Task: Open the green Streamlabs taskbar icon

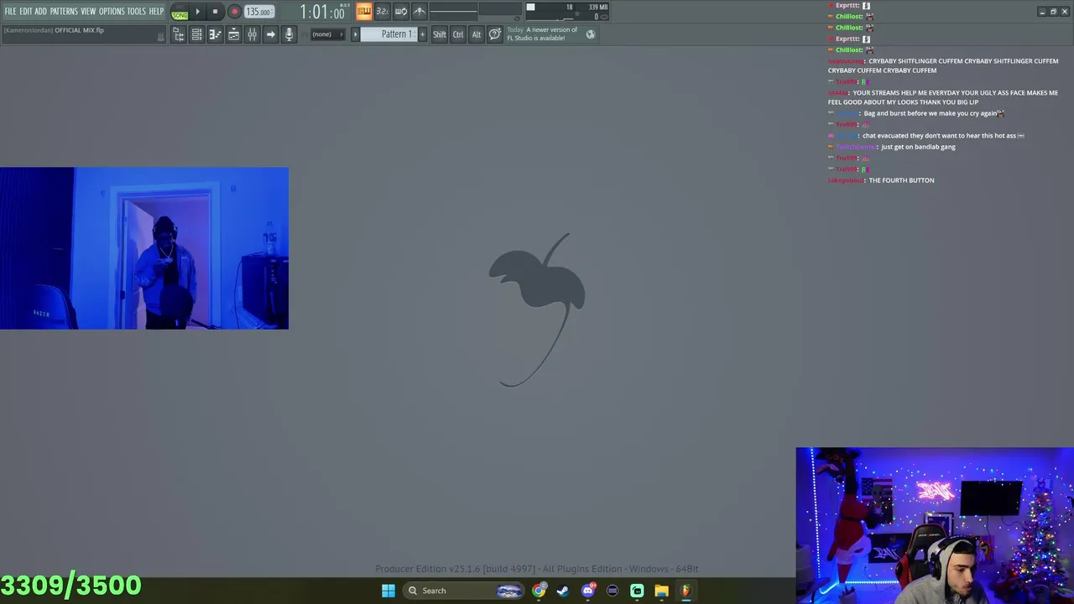Action: click(x=637, y=591)
